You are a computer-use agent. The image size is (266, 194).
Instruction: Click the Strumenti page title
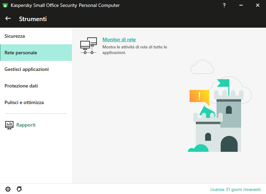(x=33, y=19)
